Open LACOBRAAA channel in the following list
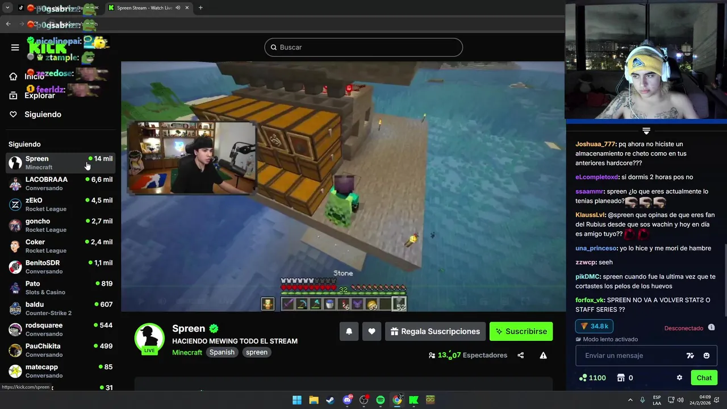The image size is (727, 409). 61,183
